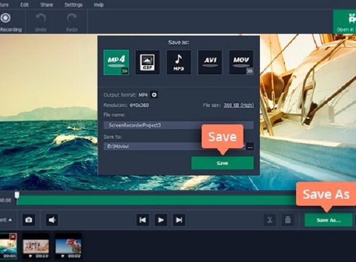Toggle the speaker mute button
The width and height of the screenshot is (356, 262).
pos(52,220)
